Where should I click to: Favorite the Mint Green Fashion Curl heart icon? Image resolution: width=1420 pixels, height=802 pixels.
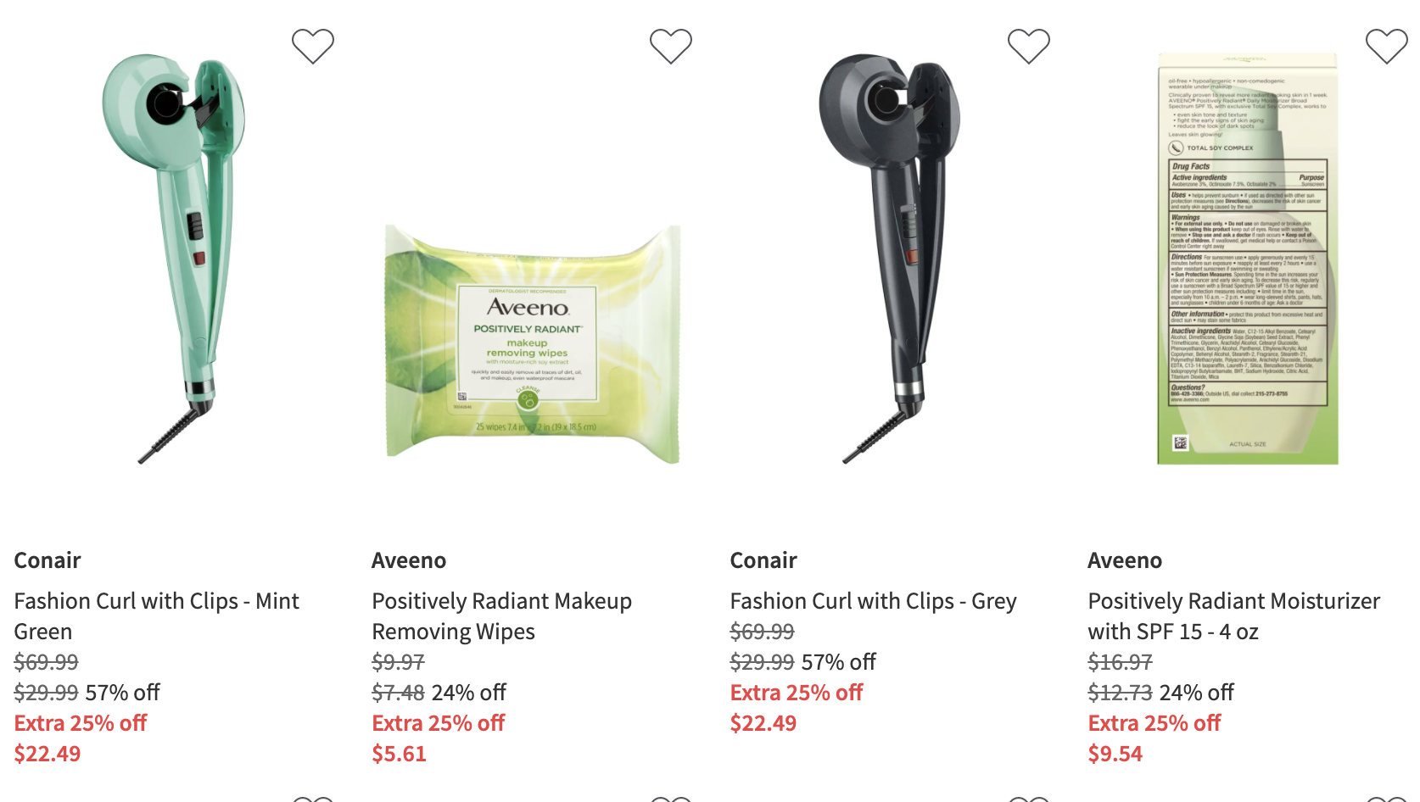pos(313,46)
